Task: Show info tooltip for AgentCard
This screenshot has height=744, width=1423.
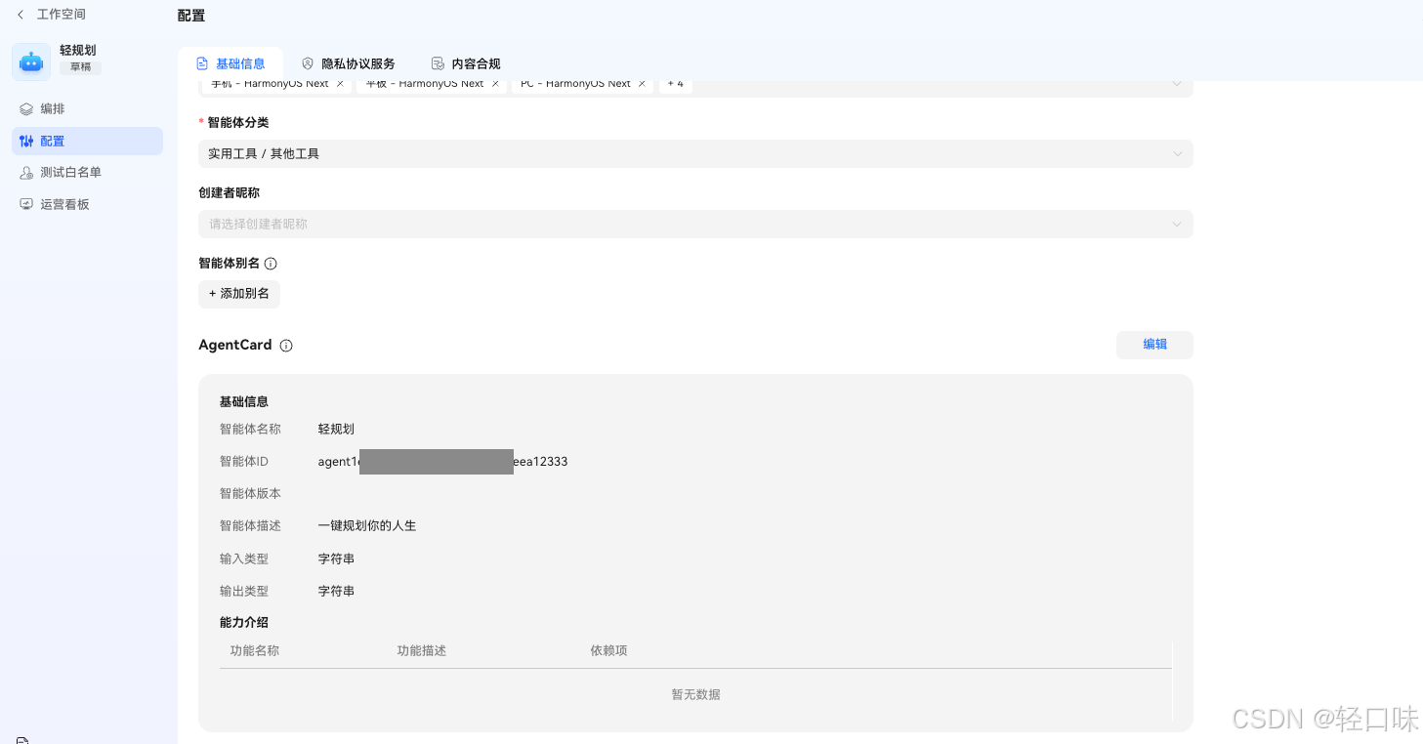Action: click(286, 346)
